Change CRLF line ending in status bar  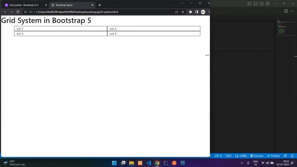pyautogui.click(x=228, y=156)
